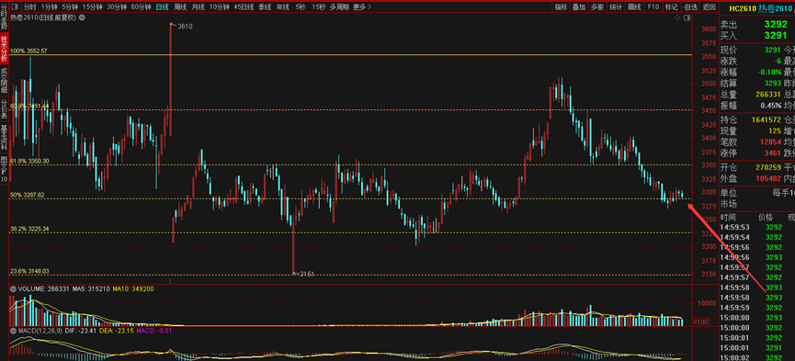Expand the 更多 periods menu
The width and height of the screenshot is (795, 361).
[x=362, y=7]
